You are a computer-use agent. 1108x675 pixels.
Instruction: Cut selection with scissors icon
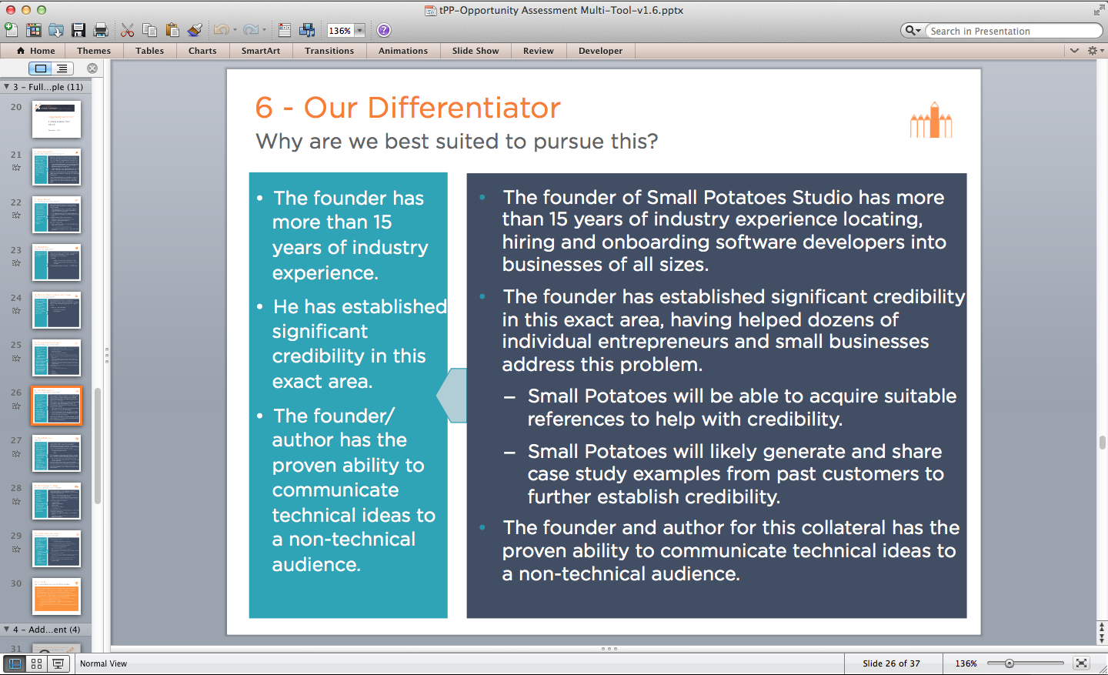(x=128, y=30)
